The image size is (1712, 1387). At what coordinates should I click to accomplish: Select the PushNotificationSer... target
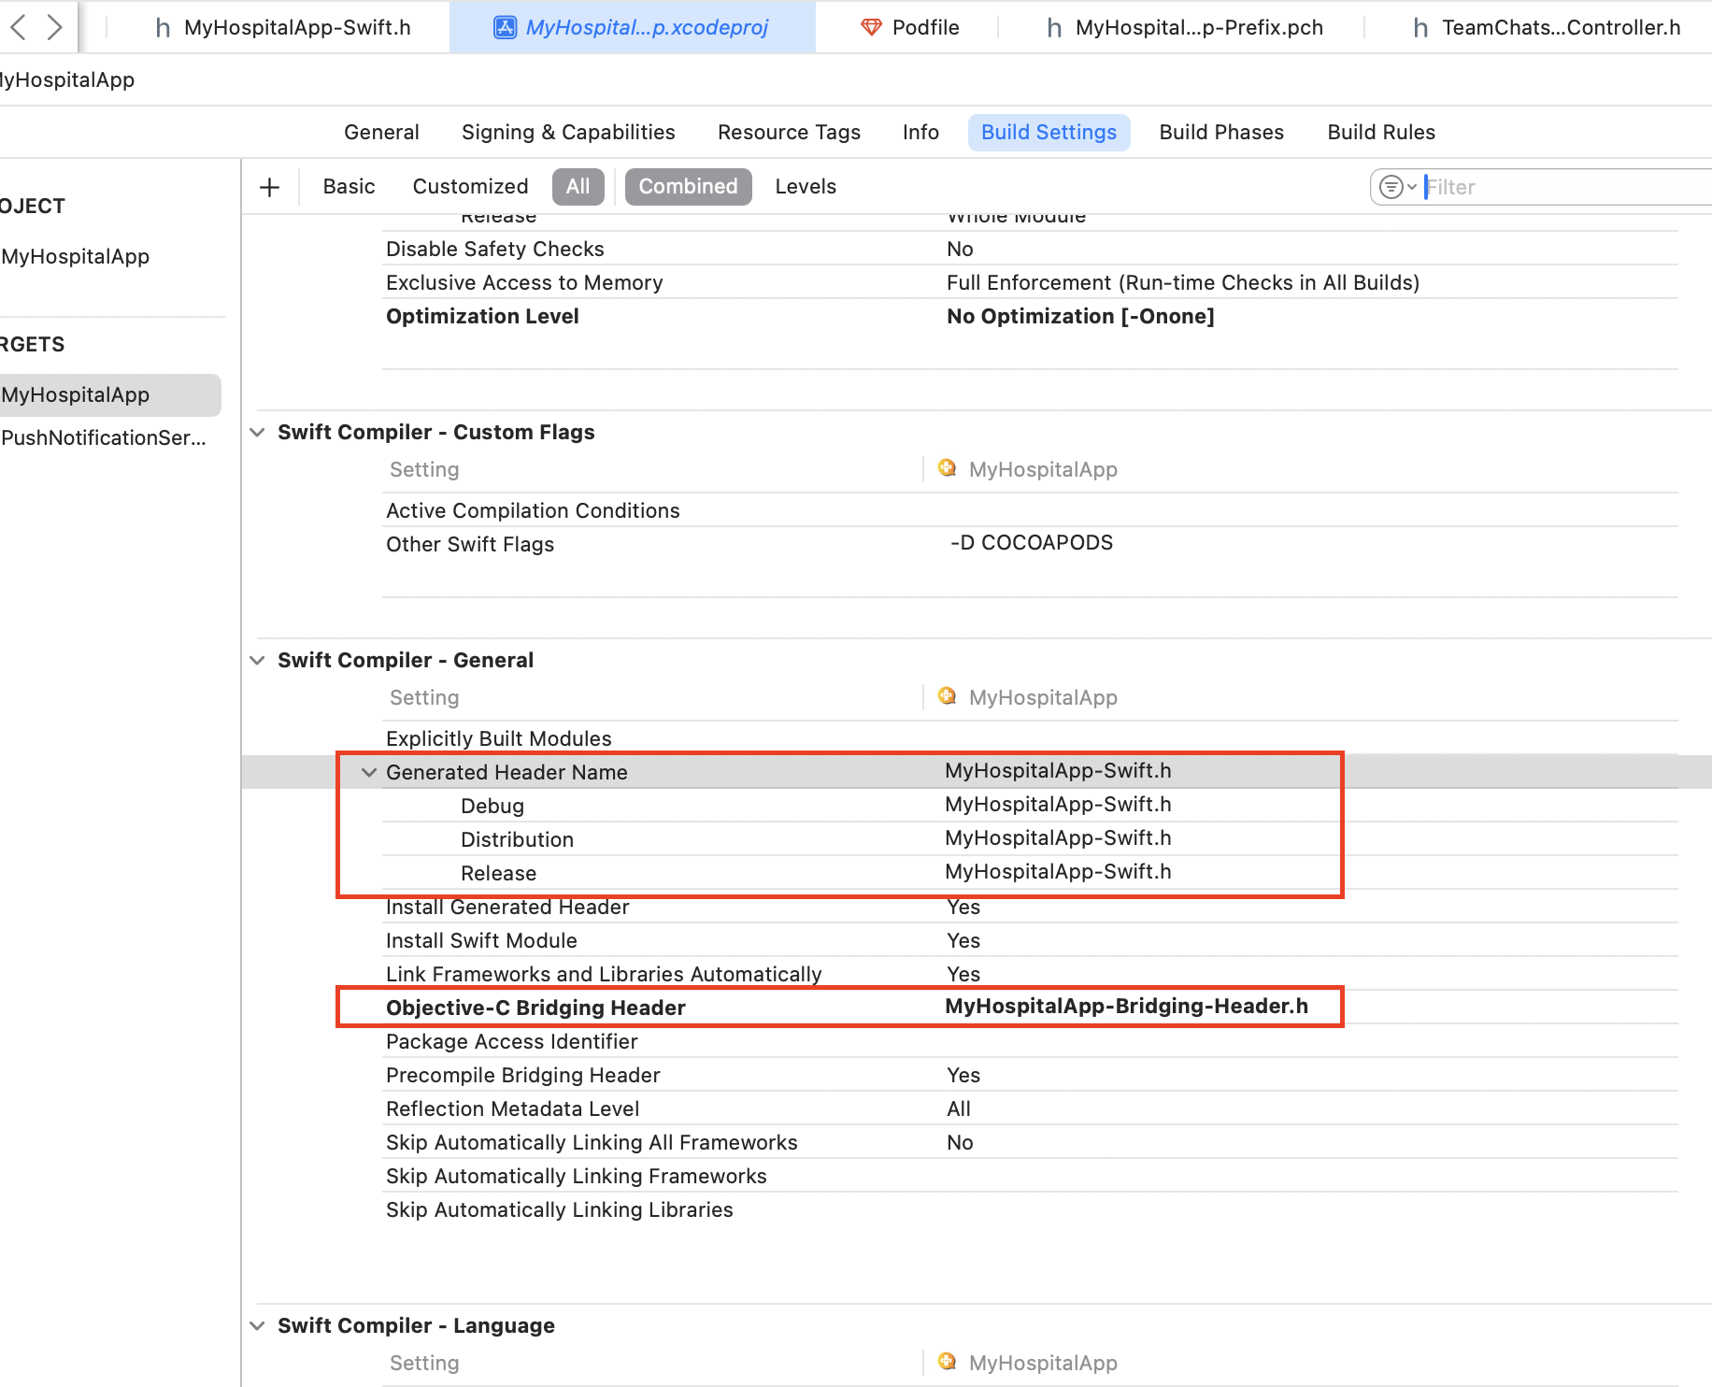(104, 437)
